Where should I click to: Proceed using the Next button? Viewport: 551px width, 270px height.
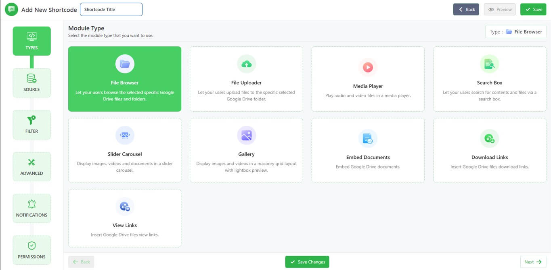pyautogui.click(x=533, y=262)
